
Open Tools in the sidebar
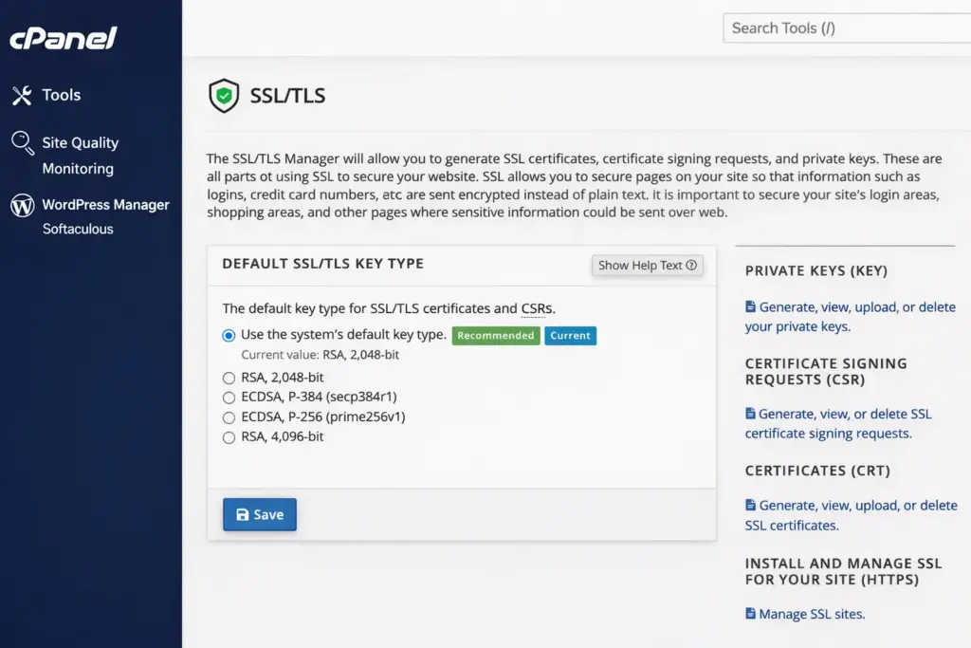click(61, 95)
